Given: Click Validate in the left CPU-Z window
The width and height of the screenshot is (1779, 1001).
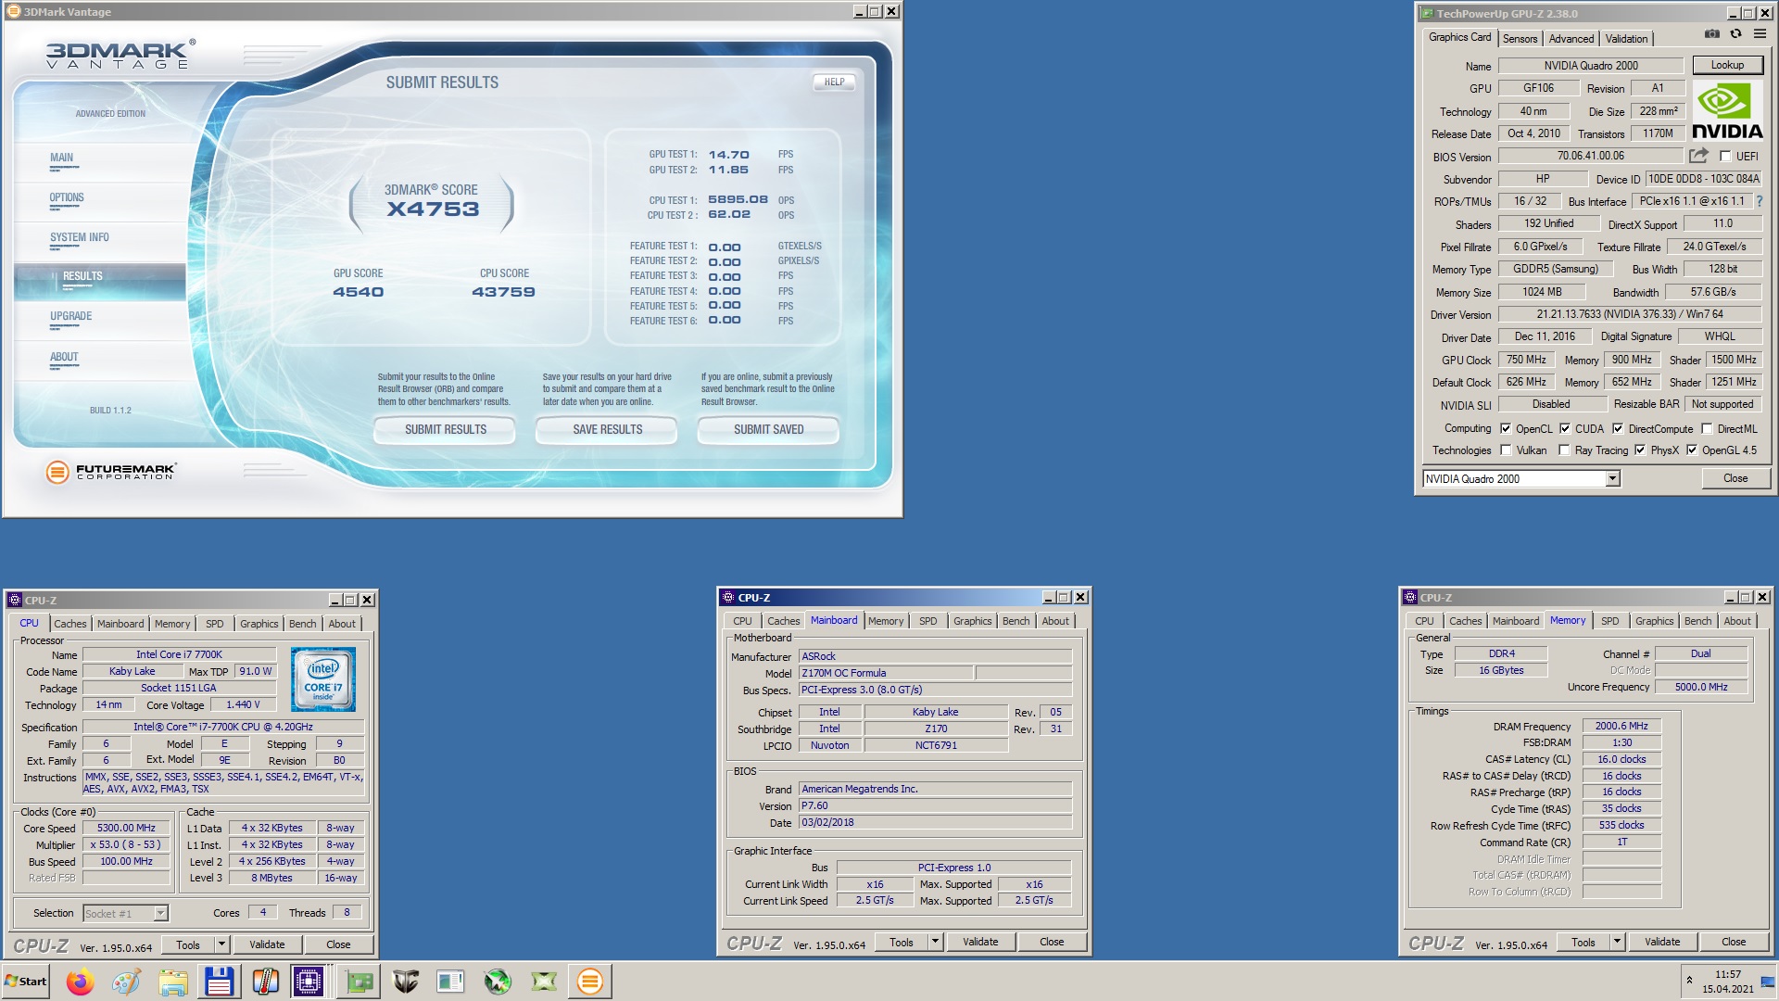Looking at the screenshot, I should click(267, 944).
